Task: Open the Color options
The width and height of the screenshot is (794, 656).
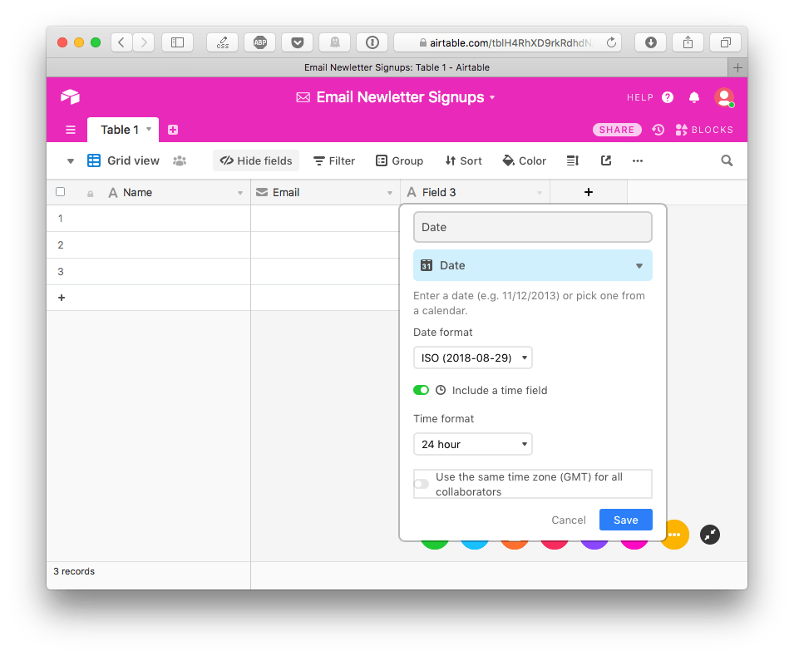Action: click(x=524, y=160)
